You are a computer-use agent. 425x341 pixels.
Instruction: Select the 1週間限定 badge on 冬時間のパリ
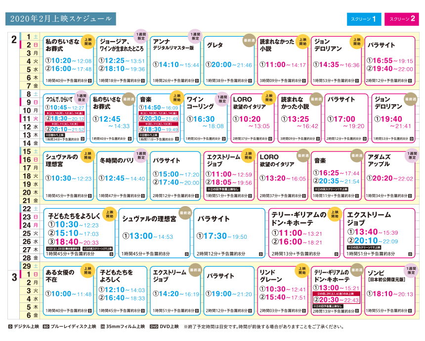tap(141, 155)
